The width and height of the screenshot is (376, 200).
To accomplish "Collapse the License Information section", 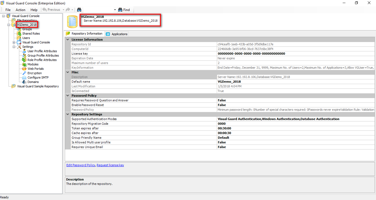I will [67, 40].
